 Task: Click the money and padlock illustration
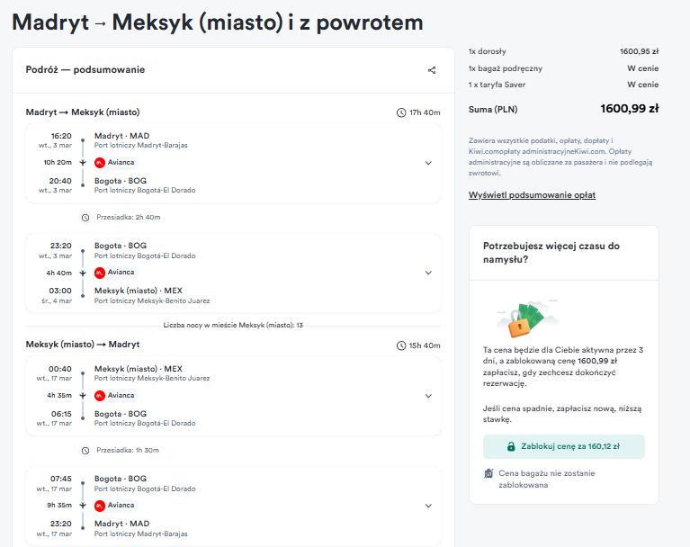pyautogui.click(x=528, y=318)
